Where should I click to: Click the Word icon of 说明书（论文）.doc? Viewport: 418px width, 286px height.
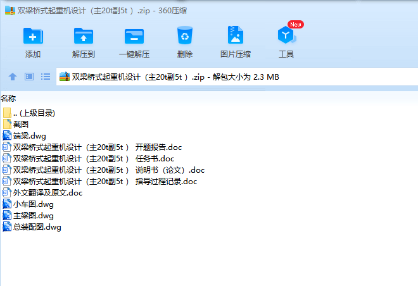(x=7, y=170)
